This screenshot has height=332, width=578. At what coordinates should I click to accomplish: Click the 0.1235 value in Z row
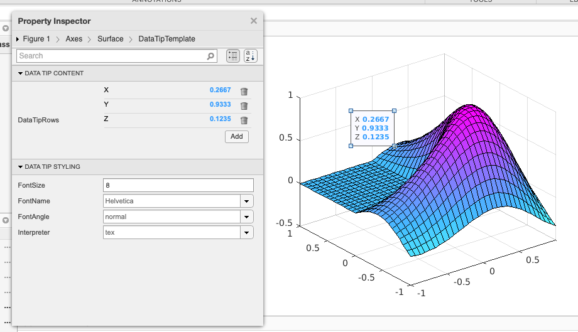point(220,119)
